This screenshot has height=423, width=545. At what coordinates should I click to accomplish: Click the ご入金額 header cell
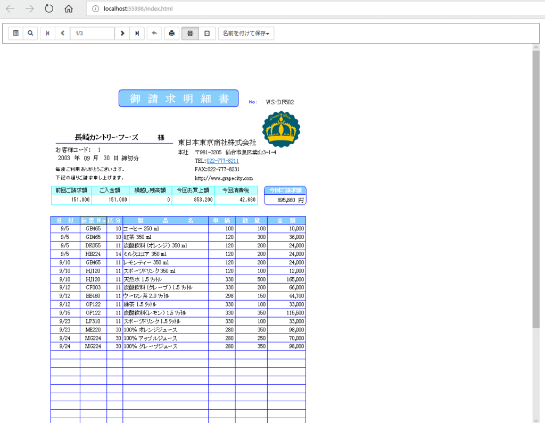coord(111,190)
